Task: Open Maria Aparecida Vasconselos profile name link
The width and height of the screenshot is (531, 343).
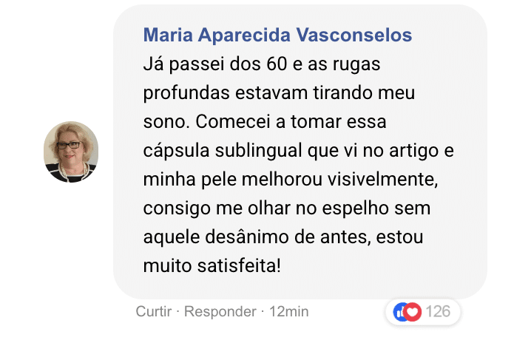Action: 277,35
